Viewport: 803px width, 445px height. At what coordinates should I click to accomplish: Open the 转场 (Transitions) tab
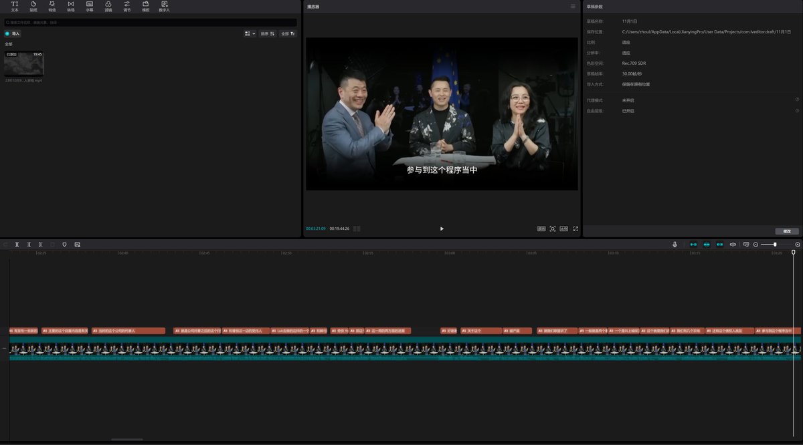tap(71, 6)
